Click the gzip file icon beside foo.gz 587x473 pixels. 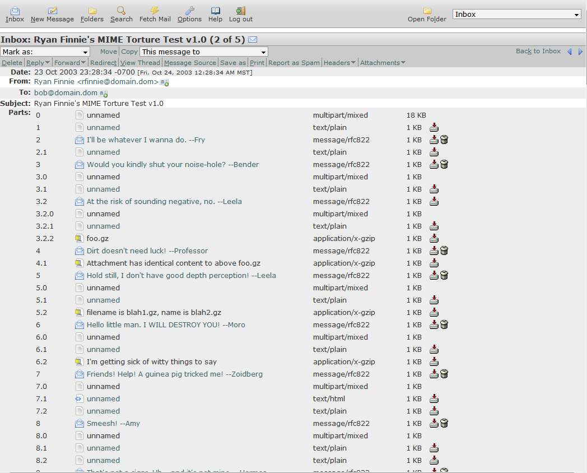click(x=79, y=239)
